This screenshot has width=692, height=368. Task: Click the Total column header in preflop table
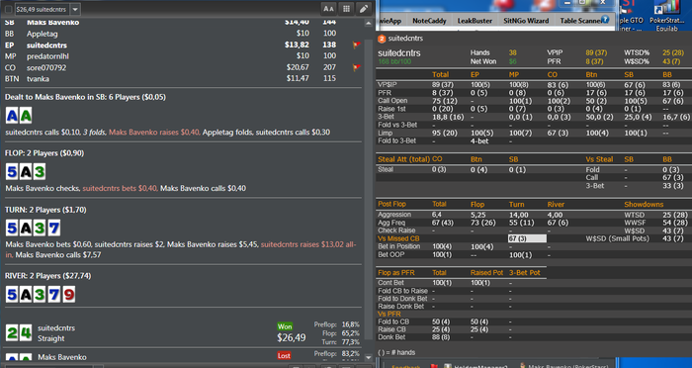pos(441,74)
